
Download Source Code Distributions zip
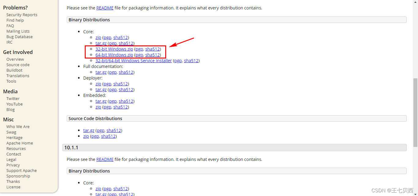coord(86,136)
